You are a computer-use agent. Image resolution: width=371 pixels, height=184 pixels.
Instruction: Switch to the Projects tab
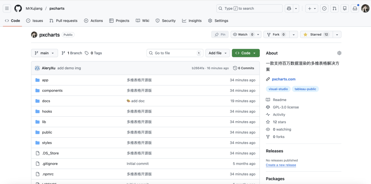click(119, 21)
